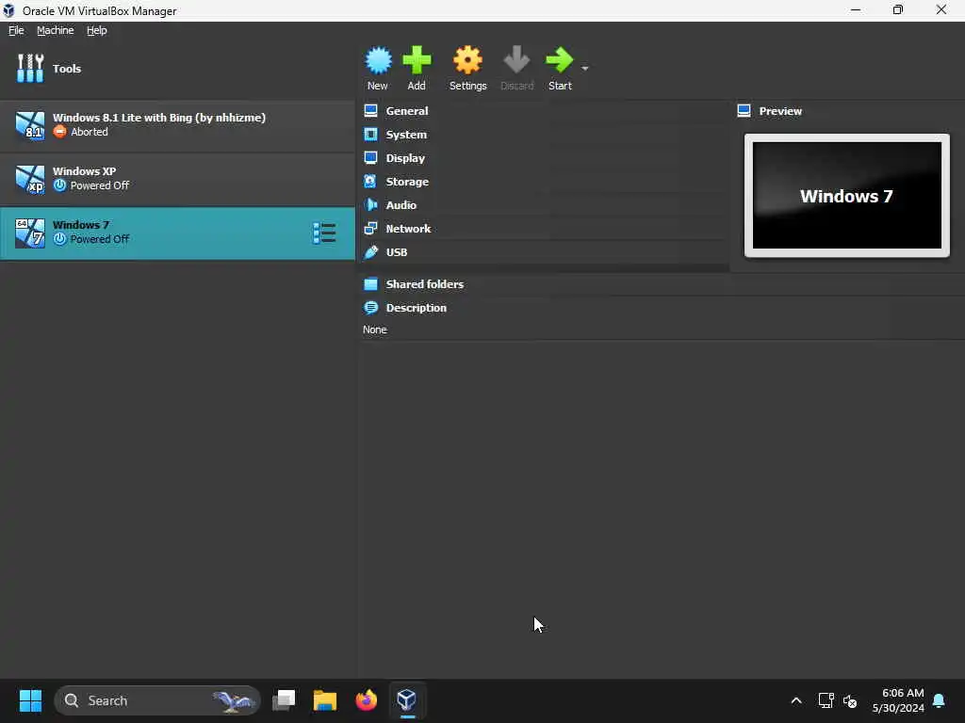Click the Description section header

click(x=416, y=308)
